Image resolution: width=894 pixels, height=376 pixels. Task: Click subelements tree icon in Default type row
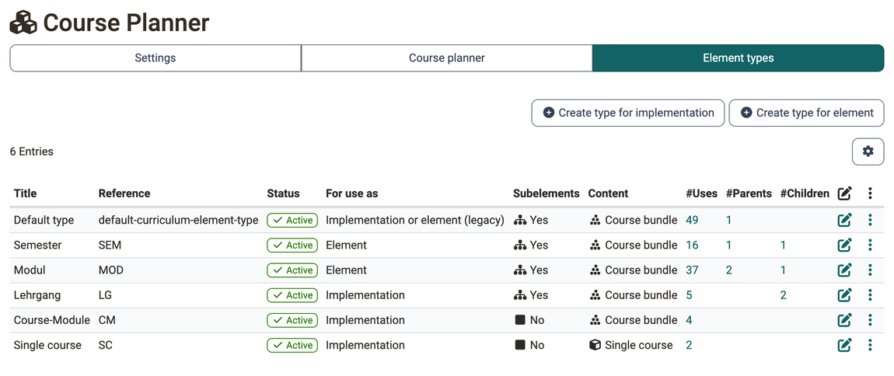pyautogui.click(x=519, y=220)
